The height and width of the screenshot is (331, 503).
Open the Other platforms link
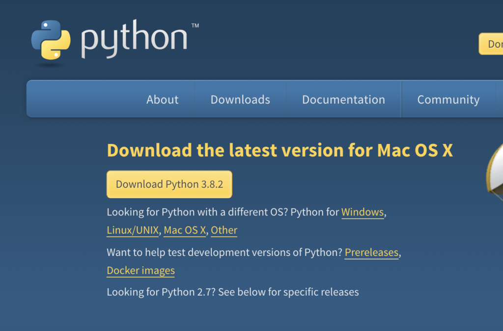click(224, 230)
